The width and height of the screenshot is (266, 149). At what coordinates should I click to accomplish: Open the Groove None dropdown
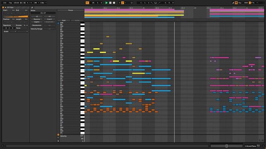tap(22, 28)
